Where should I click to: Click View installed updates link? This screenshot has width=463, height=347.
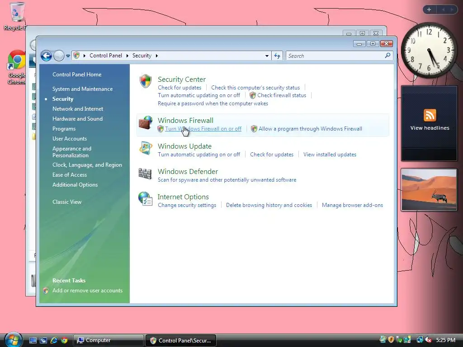tap(330, 155)
